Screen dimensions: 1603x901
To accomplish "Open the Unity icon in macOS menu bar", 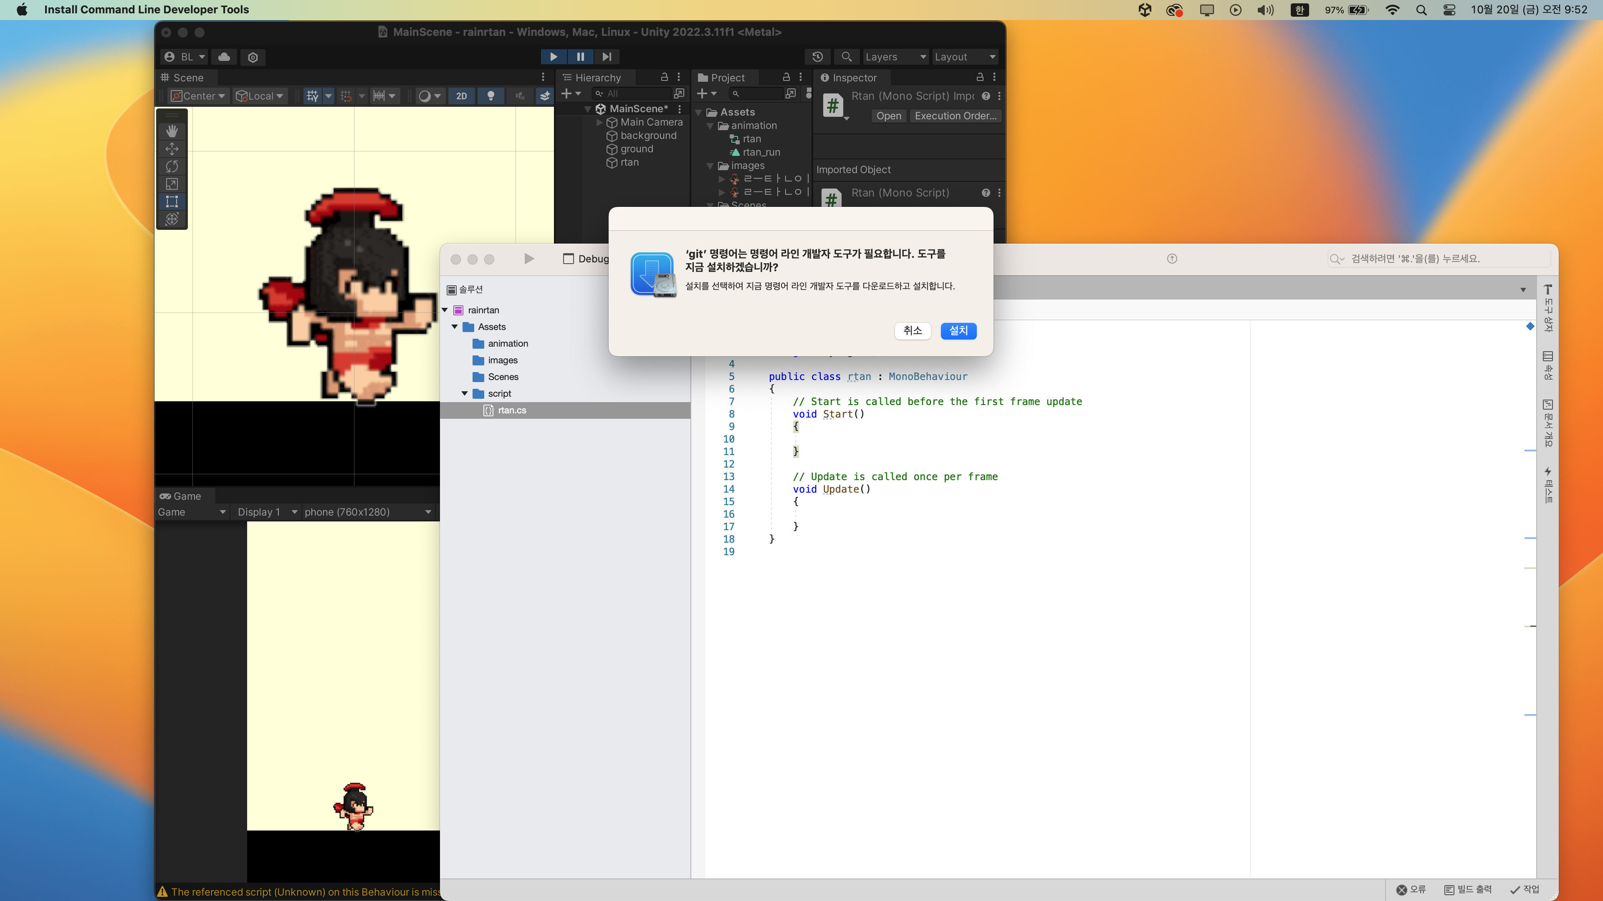I will tap(1145, 10).
